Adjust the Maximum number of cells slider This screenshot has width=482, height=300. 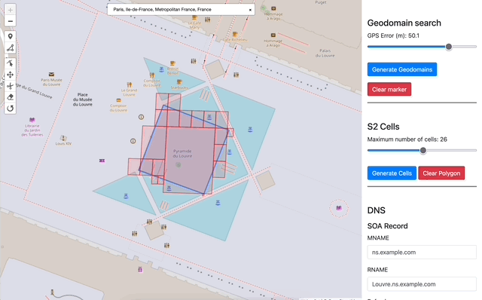423,151
